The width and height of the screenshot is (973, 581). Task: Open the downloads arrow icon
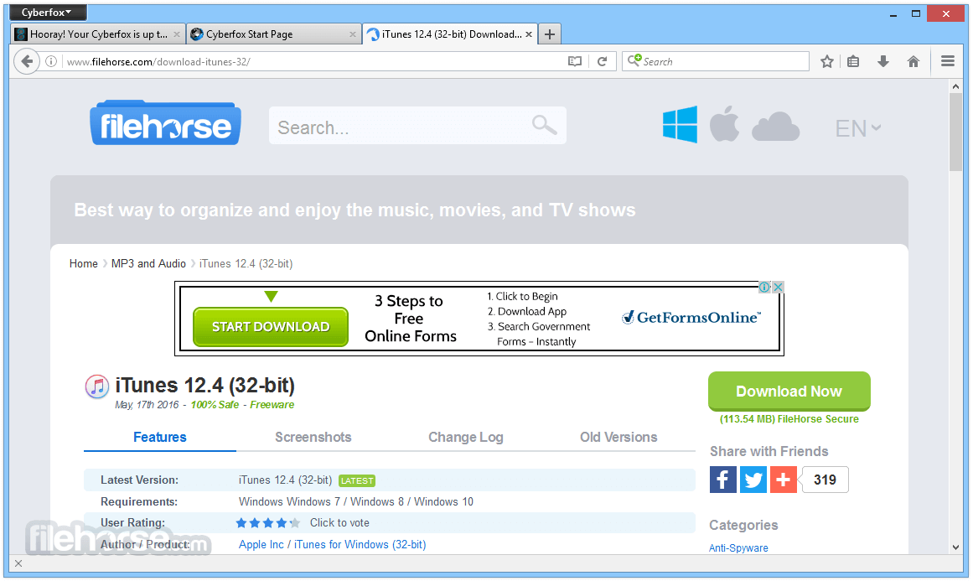tap(883, 61)
